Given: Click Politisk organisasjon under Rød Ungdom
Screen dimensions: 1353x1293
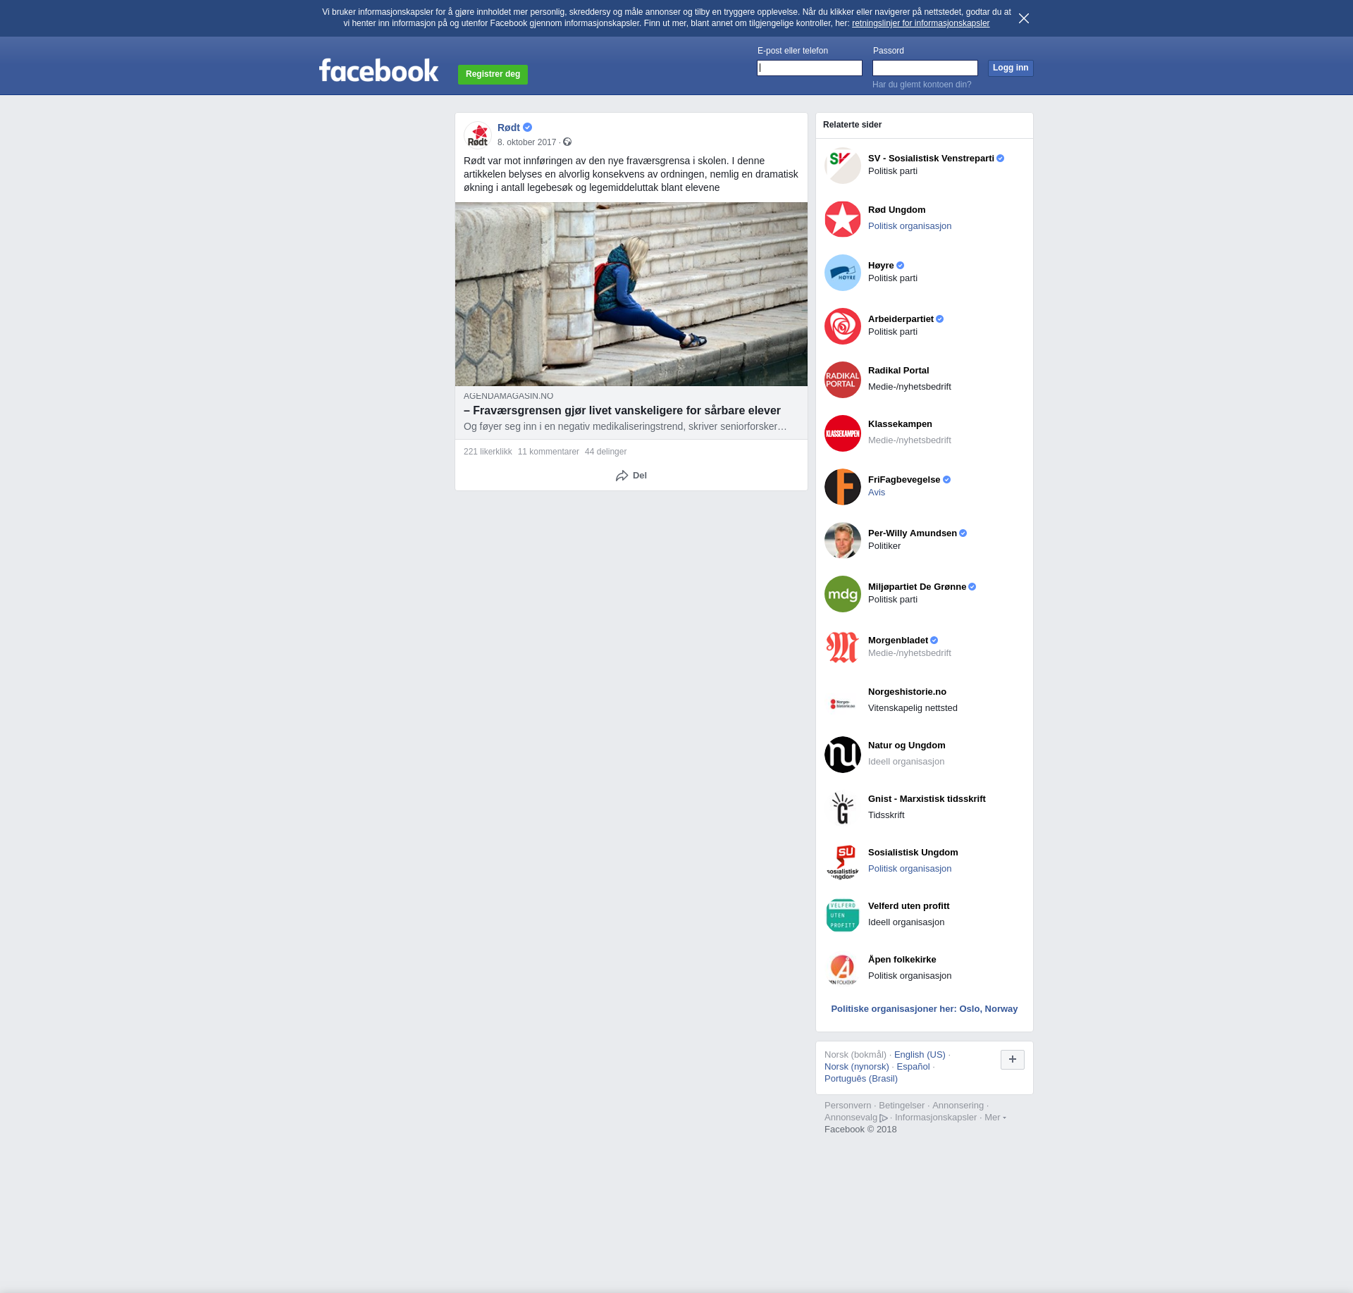Looking at the screenshot, I should coord(910,226).
